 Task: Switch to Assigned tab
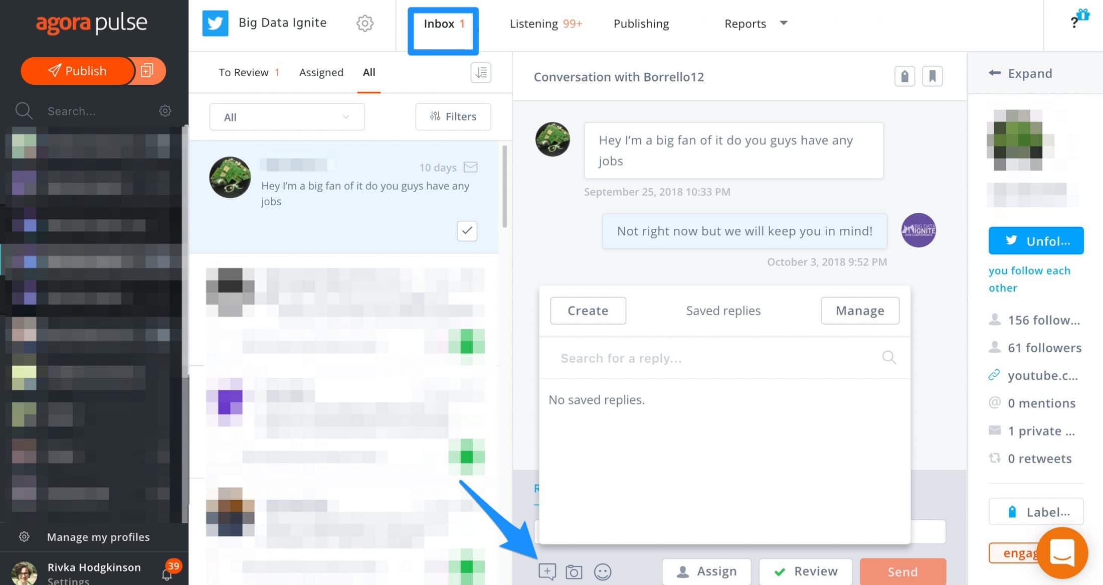[321, 72]
